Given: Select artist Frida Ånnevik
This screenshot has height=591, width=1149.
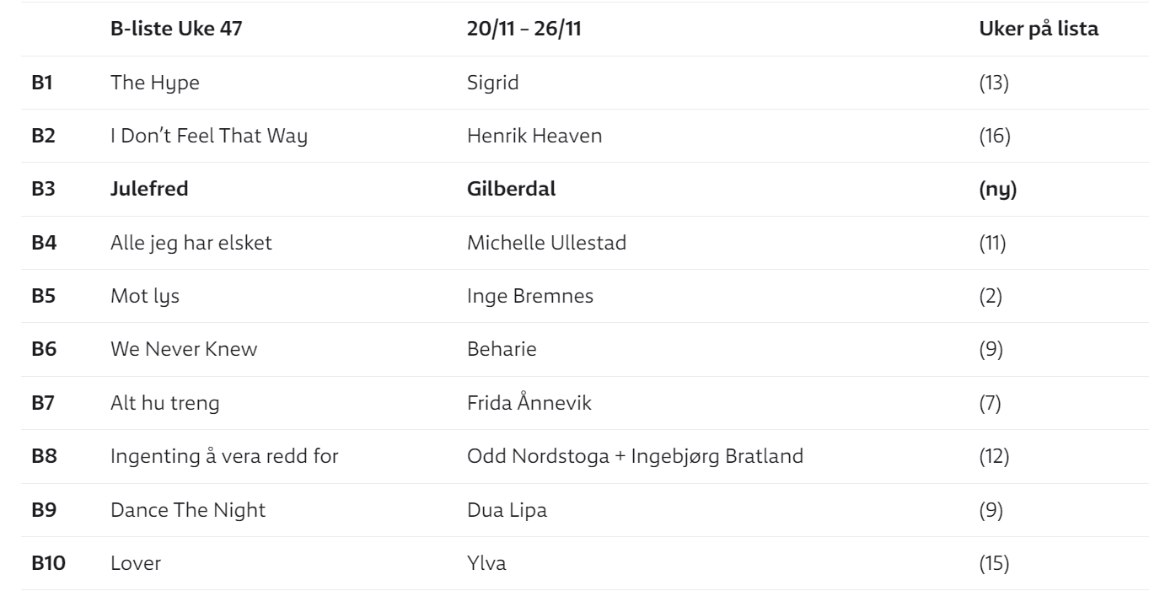Looking at the screenshot, I should pyautogui.click(x=529, y=403).
